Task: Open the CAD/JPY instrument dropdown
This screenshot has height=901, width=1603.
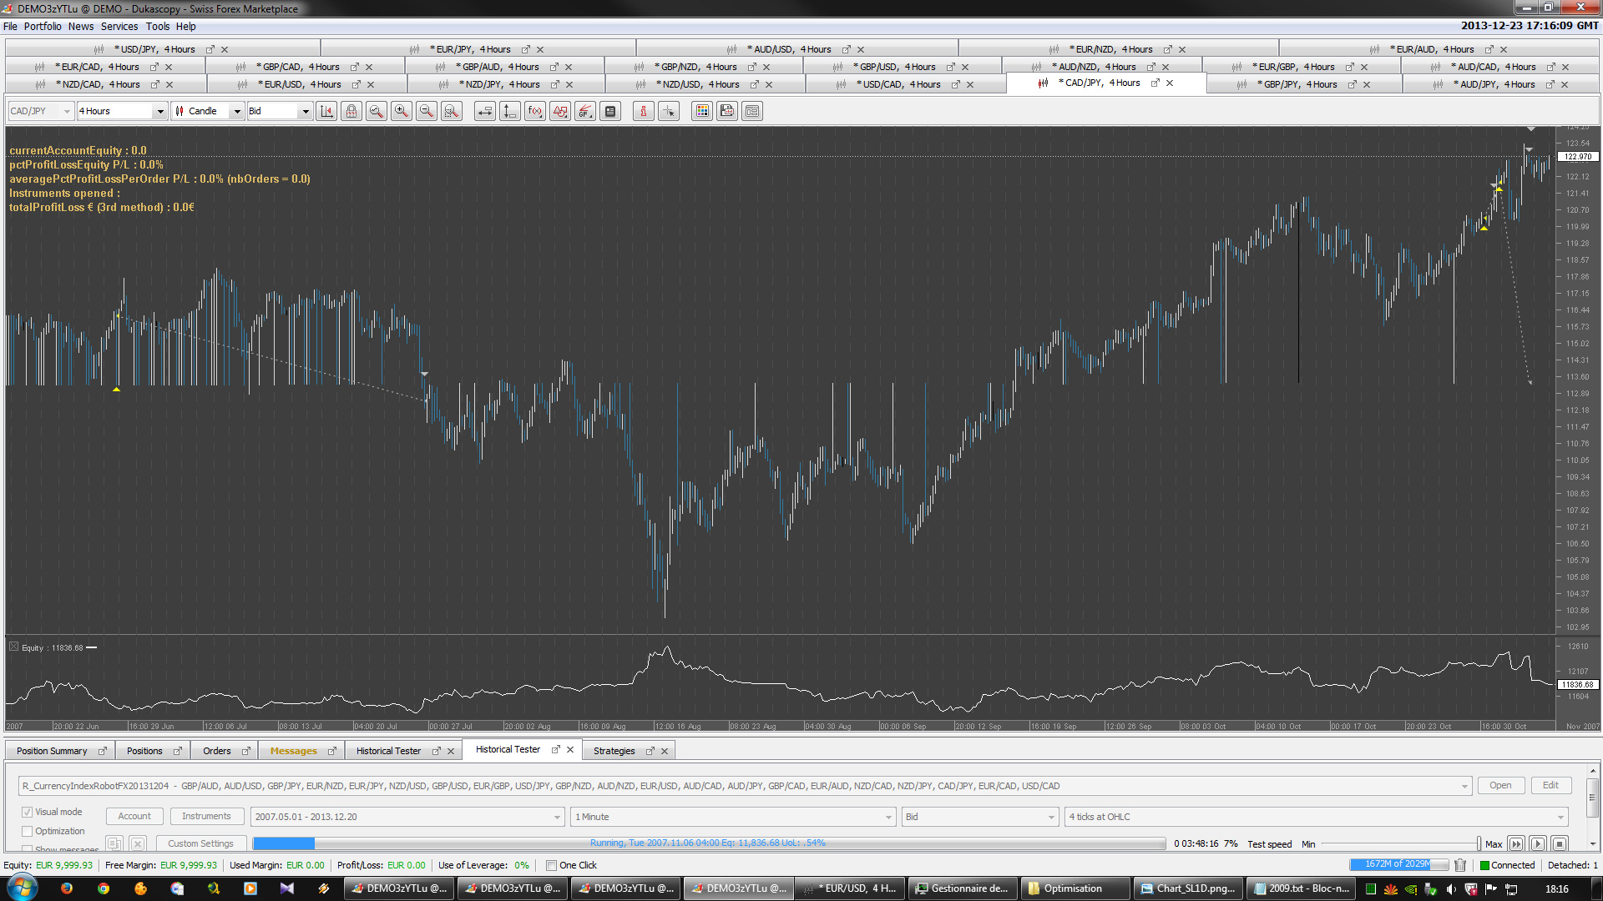Action: click(x=40, y=111)
